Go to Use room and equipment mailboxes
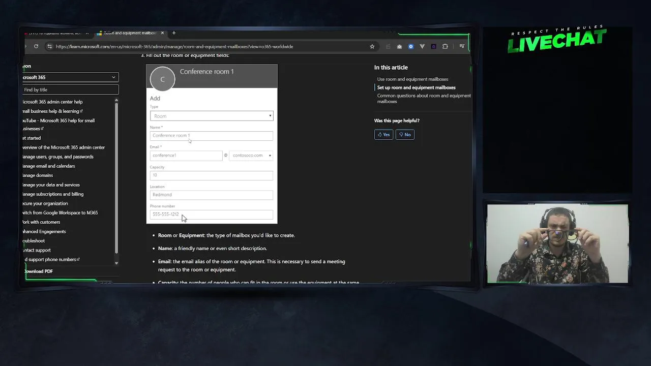The image size is (651, 366). click(412, 79)
